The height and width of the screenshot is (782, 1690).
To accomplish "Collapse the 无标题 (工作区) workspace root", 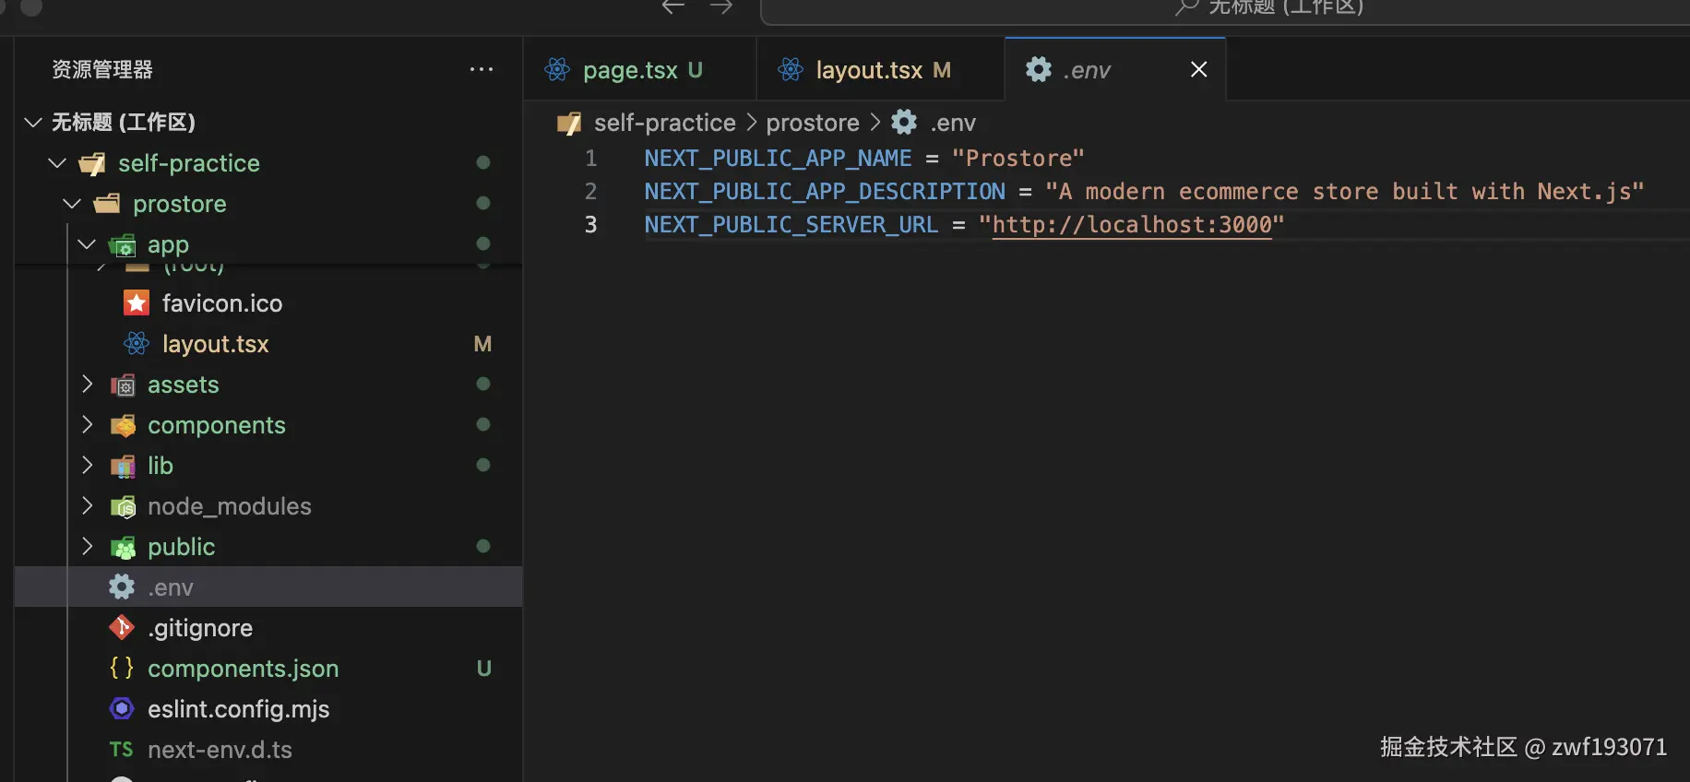I will pyautogui.click(x=33, y=122).
